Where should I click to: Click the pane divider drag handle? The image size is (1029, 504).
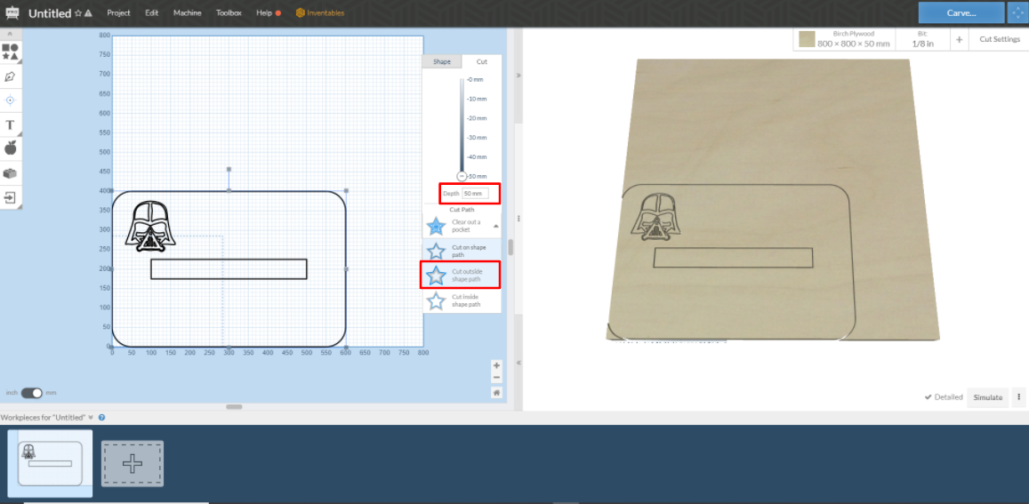[518, 219]
